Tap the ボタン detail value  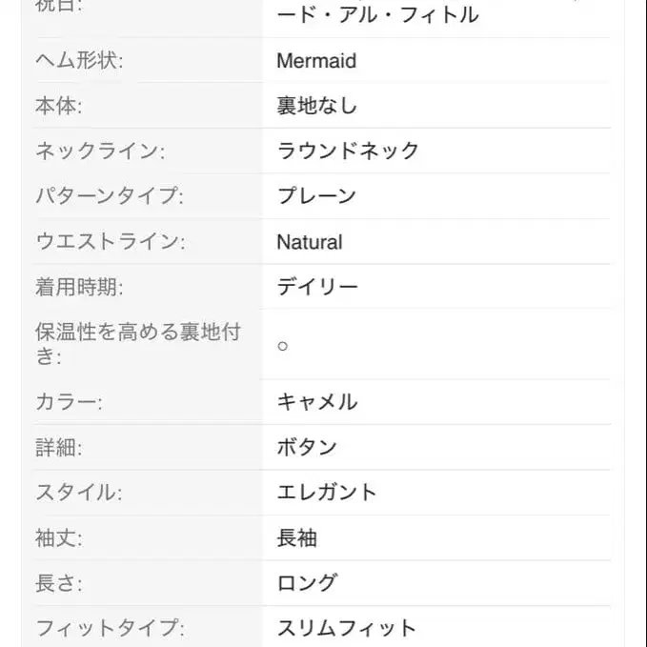click(307, 447)
